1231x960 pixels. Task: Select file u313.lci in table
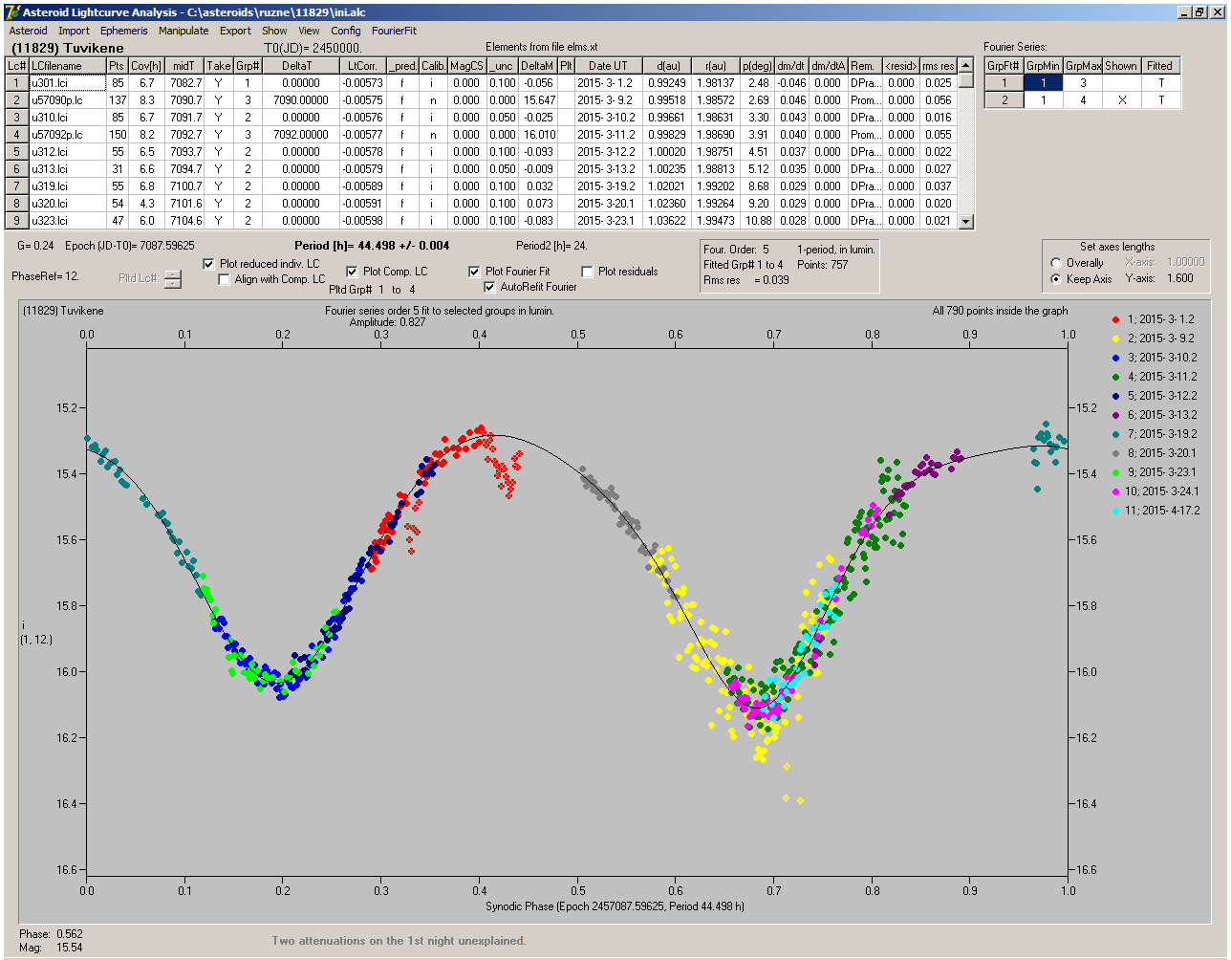(x=67, y=169)
